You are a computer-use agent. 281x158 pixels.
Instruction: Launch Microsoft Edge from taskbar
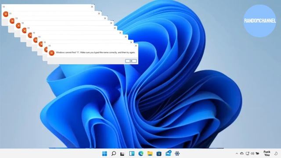click(x=141, y=154)
